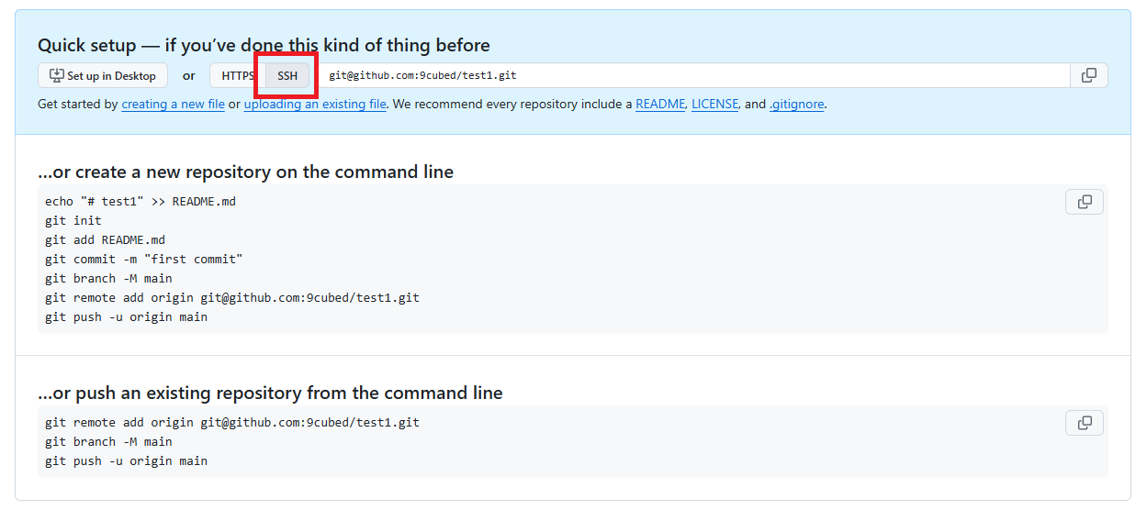Open the README recommendation link

click(659, 105)
